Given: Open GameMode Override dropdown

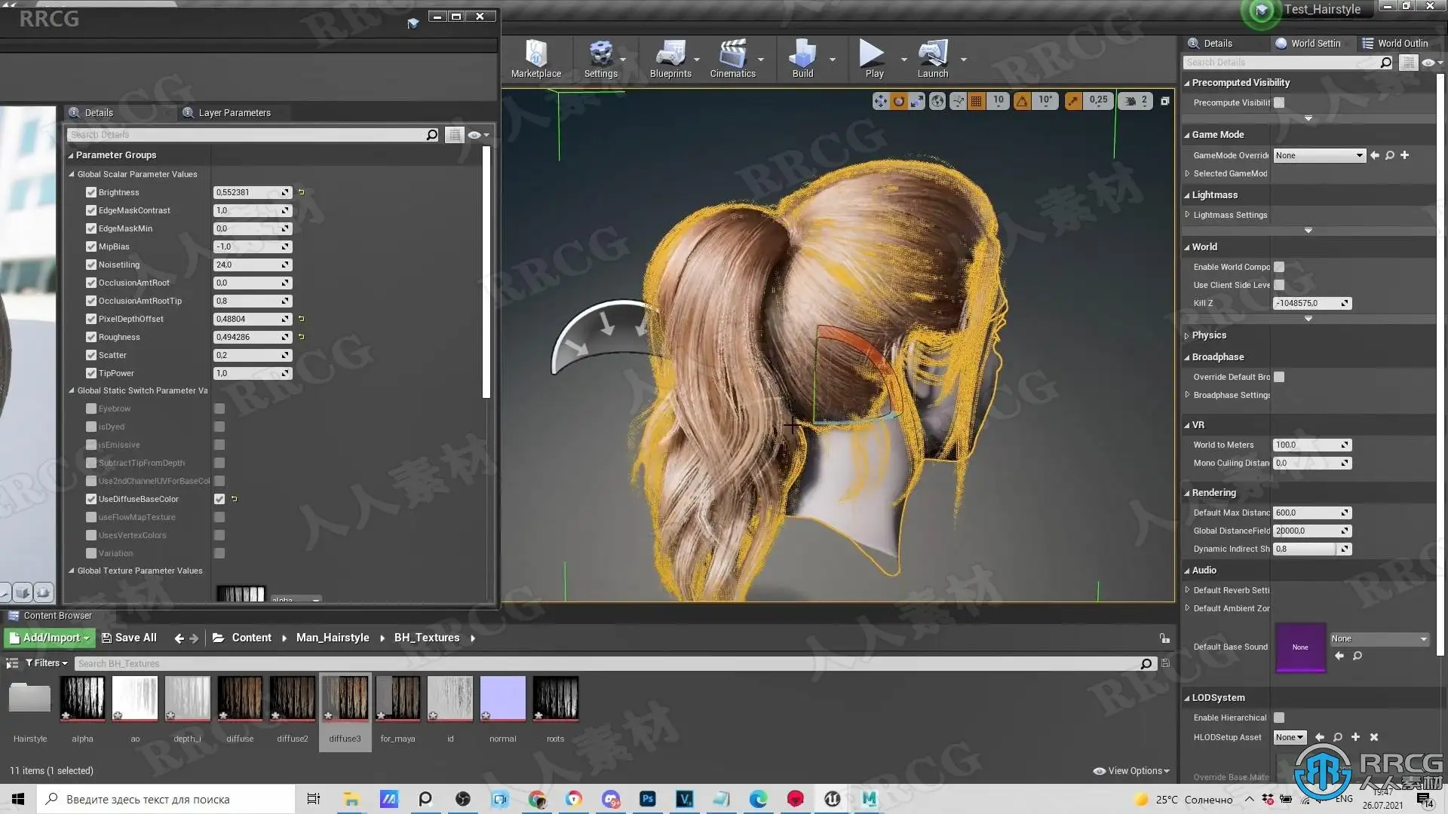Looking at the screenshot, I should tap(1319, 155).
